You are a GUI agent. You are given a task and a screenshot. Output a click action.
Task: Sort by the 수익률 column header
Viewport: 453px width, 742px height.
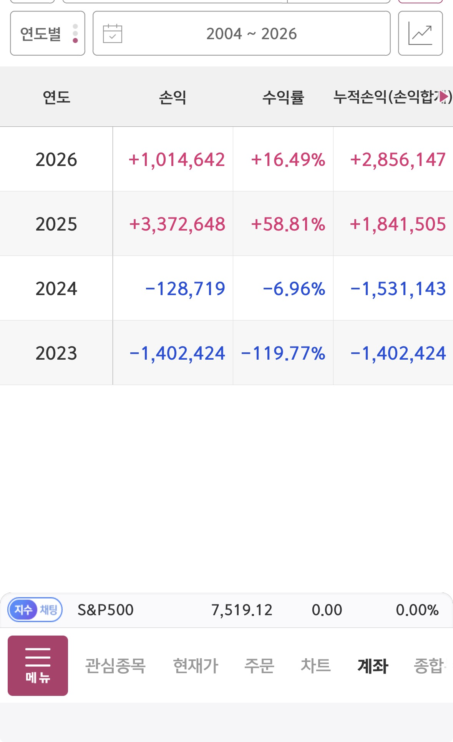point(283,97)
